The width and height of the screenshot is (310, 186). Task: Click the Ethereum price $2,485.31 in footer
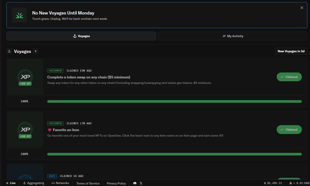click(x=273, y=183)
